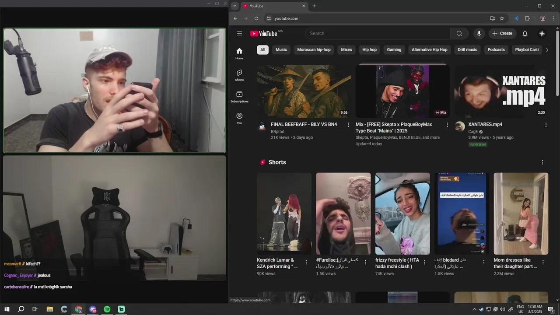560x315 pixels.
Task: Select the Playboi Carti chip
Action: [527, 50]
